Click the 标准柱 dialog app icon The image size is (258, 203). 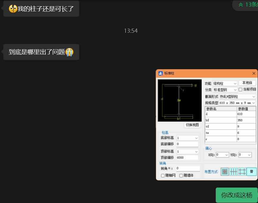160,73
